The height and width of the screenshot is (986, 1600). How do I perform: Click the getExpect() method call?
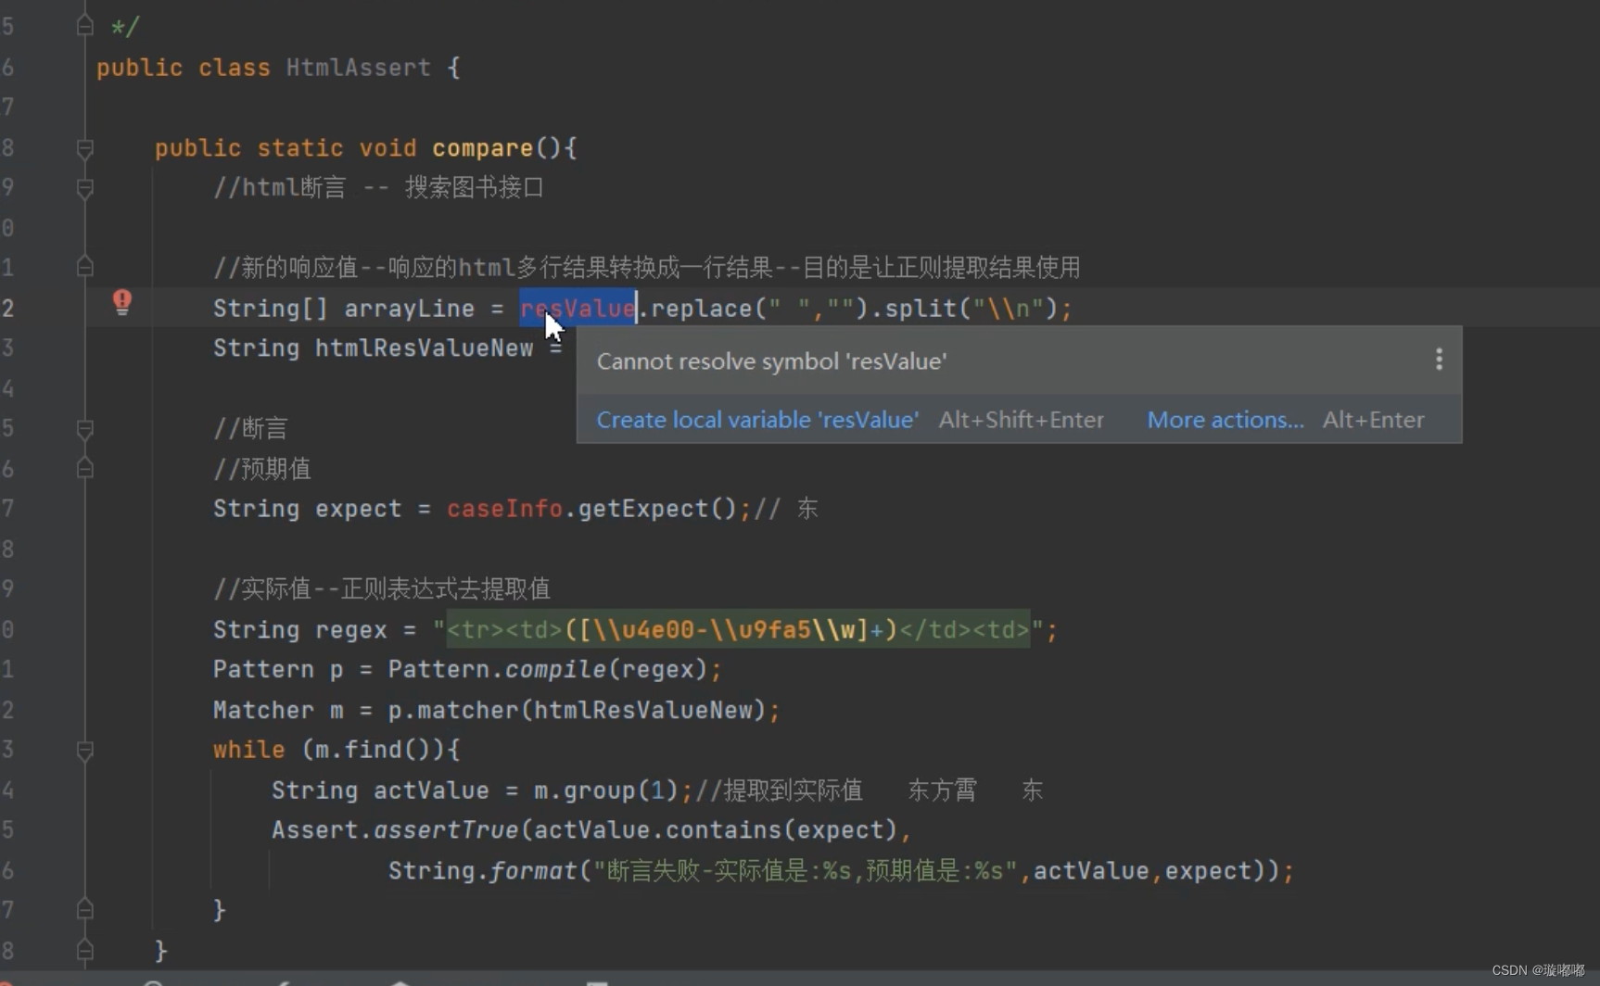click(657, 509)
